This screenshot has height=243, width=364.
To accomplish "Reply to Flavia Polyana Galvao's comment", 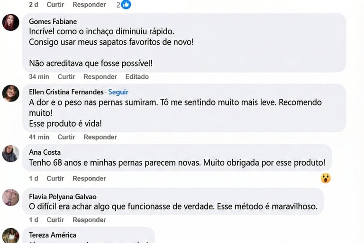I will (89, 220).
